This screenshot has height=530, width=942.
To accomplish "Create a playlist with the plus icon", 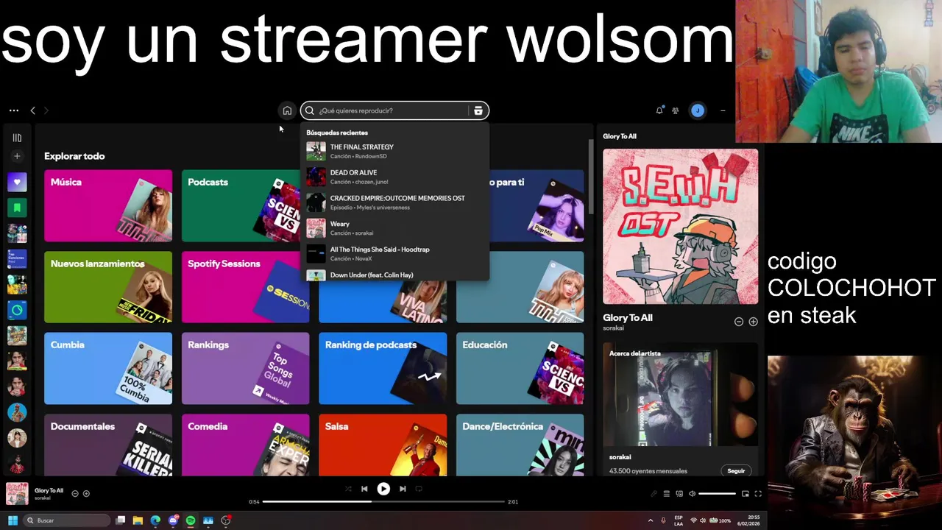I will point(17,156).
